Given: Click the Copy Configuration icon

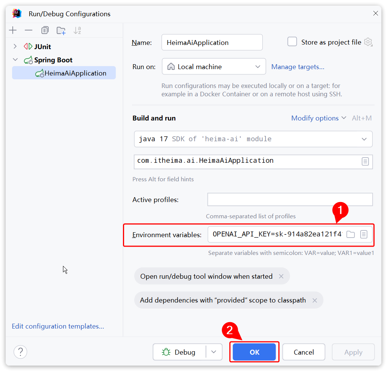Looking at the screenshot, I should pos(45,31).
